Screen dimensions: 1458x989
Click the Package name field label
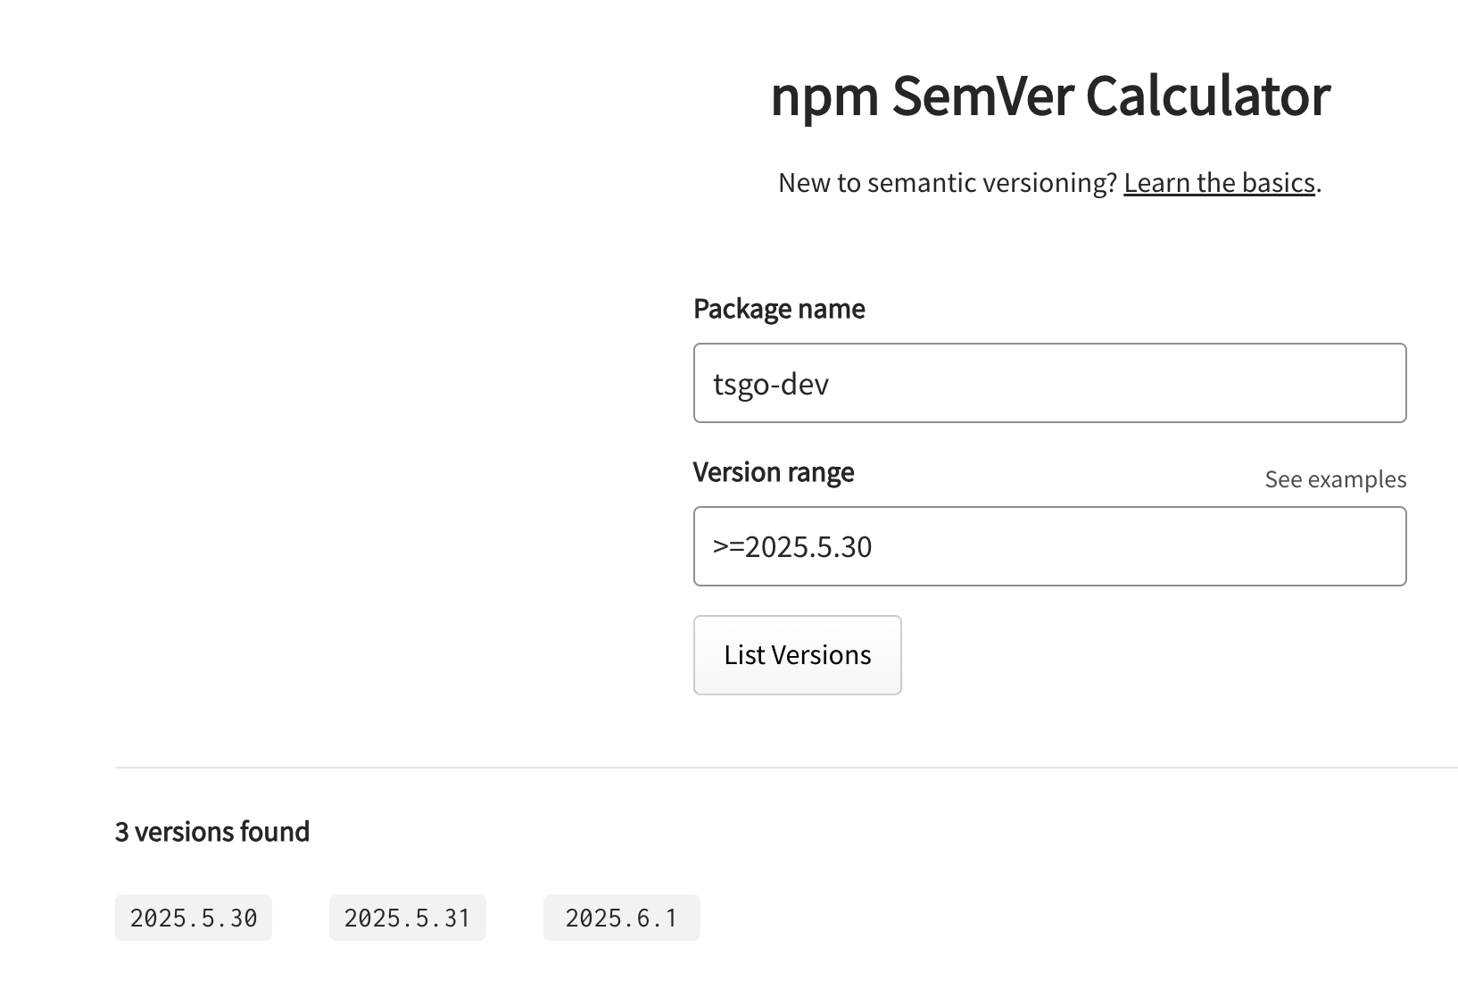click(x=779, y=309)
